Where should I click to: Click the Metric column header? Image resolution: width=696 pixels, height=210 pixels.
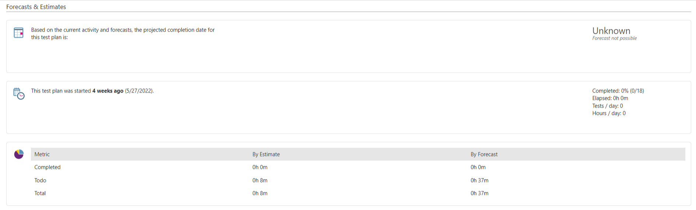[42, 155]
